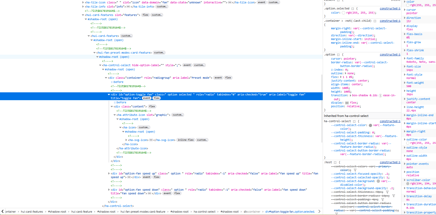Viewport: 436px width, 215px height.
Task: Expand the option-fan speed up div
Action: (x=109, y=173)
